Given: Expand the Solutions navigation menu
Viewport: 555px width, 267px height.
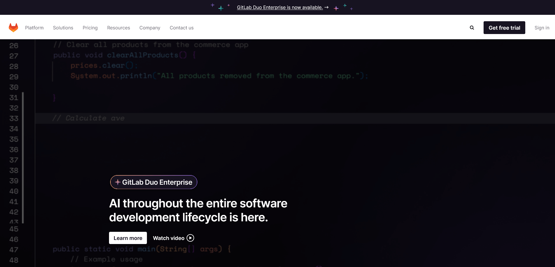Looking at the screenshot, I should pos(63,28).
